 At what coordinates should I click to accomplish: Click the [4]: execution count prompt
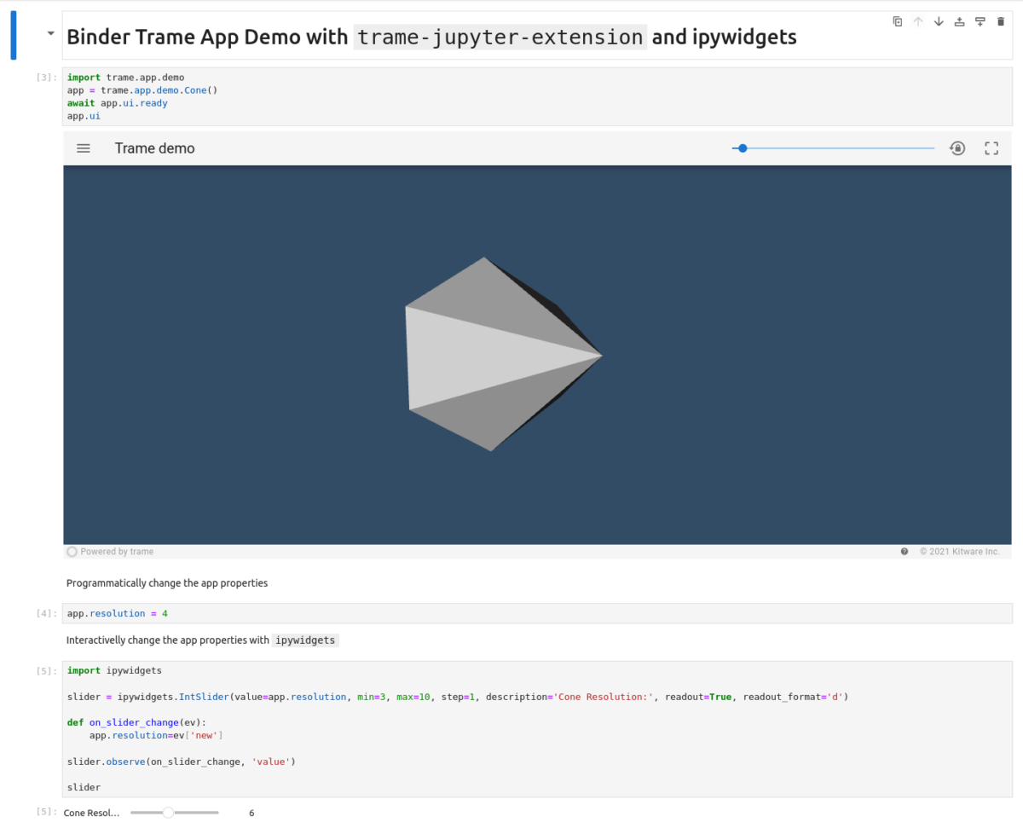(47, 614)
